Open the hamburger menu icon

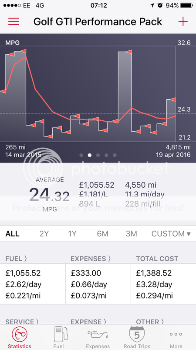click(14, 21)
